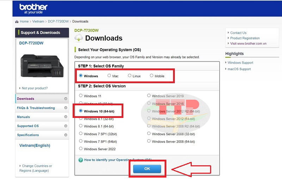The width and height of the screenshot is (282, 179).
Task: Choose Windows 11 radio button
Action: click(x=81, y=95)
